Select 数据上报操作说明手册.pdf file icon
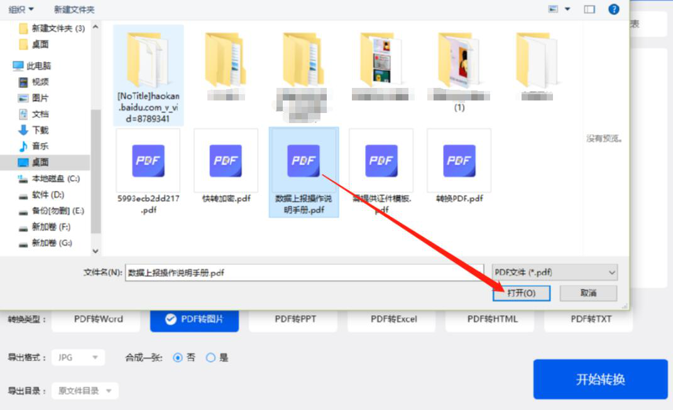This screenshot has width=673, height=410. click(x=304, y=161)
